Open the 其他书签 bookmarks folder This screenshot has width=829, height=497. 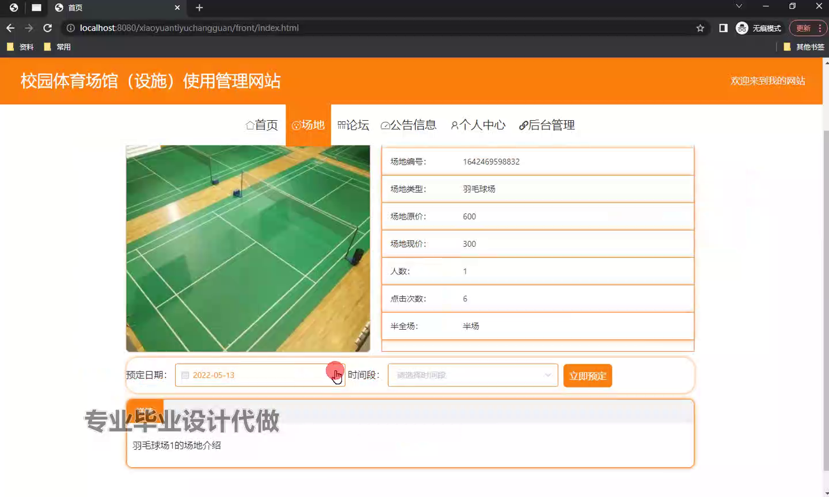click(804, 47)
